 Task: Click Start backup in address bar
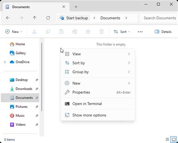[x=74, y=18]
